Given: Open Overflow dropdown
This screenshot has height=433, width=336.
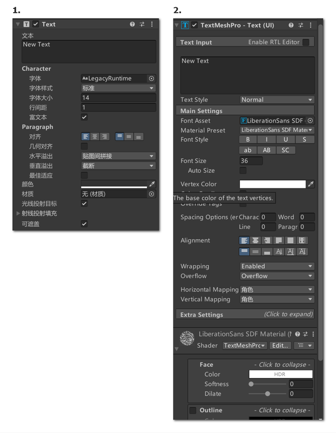Looking at the screenshot, I should (277, 276).
